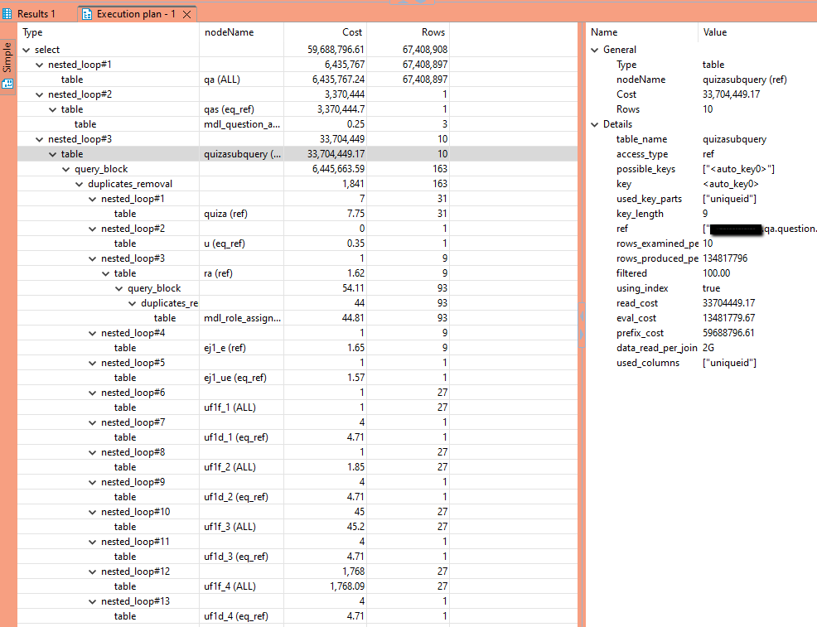817x627 pixels.
Task: Collapse the highlighted quizasubquery table node
Action: tap(53, 155)
